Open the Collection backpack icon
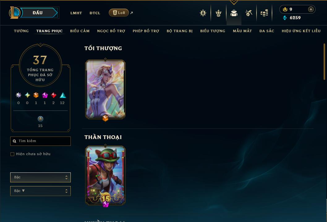The image size is (327, 222). click(x=234, y=13)
